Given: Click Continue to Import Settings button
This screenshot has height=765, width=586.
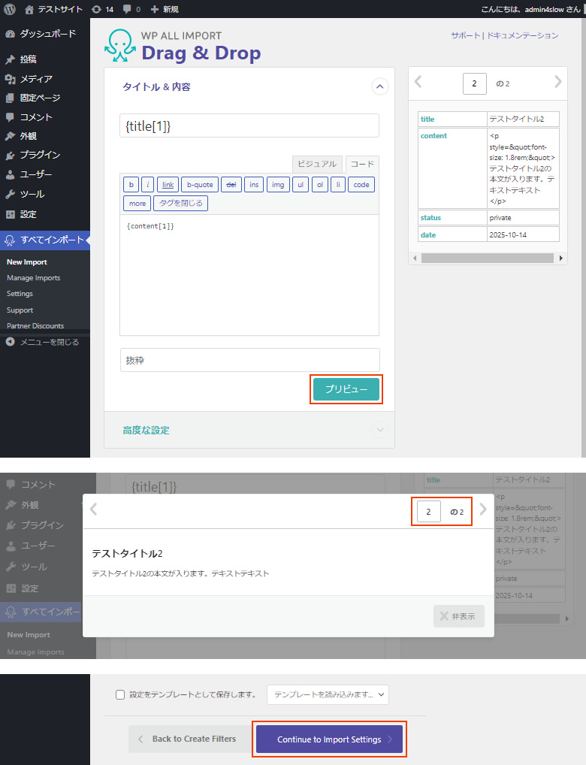Looking at the screenshot, I should coord(329,739).
